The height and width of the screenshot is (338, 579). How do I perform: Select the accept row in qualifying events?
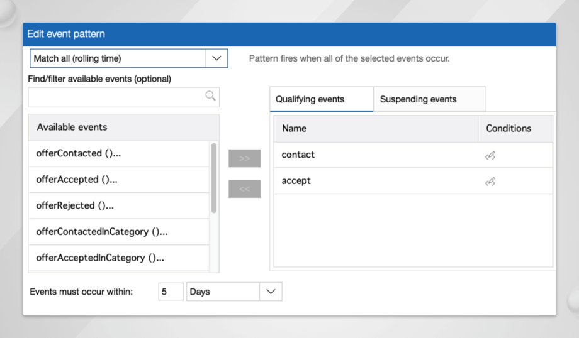tap(375, 182)
